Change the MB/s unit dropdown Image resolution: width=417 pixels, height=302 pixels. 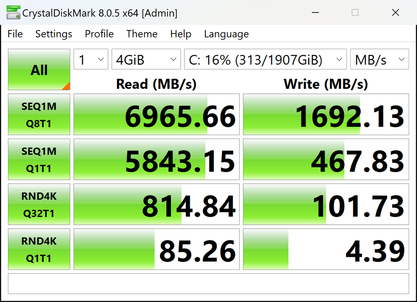(379, 60)
